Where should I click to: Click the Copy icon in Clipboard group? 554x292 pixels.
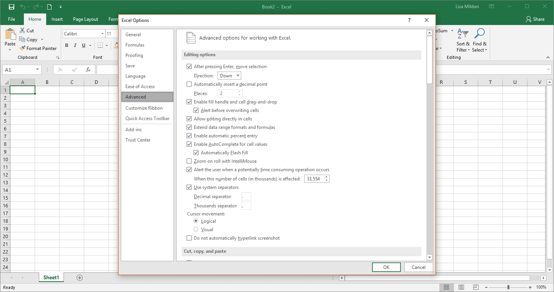tap(22, 39)
